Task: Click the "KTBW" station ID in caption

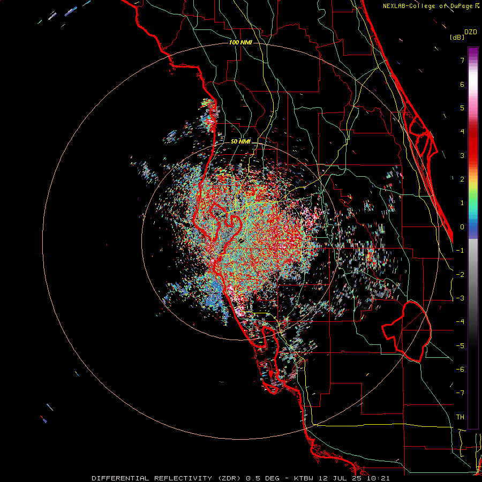Action: coord(304,478)
